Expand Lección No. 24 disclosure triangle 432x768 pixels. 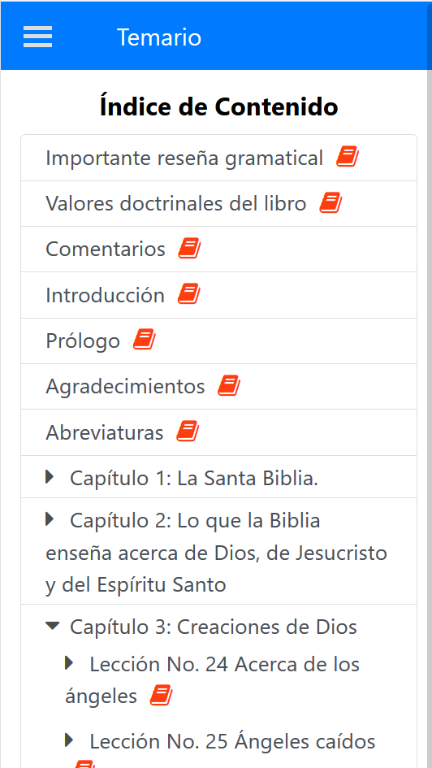click(70, 664)
